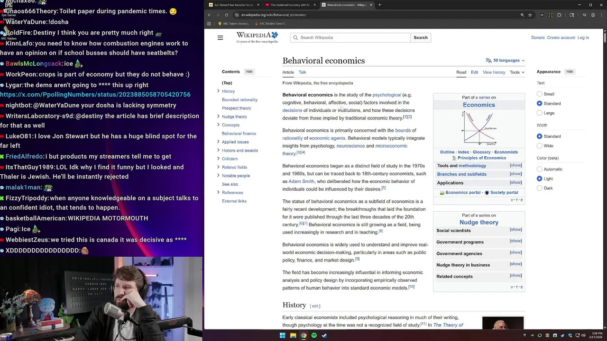Click the language translation icon beside 50 languages
The height and width of the screenshot is (341, 607).
tap(488, 61)
